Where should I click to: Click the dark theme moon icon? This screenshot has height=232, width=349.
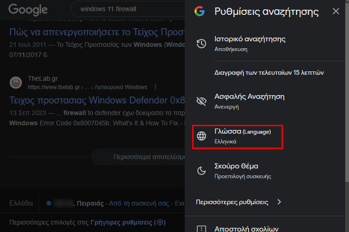click(201, 171)
